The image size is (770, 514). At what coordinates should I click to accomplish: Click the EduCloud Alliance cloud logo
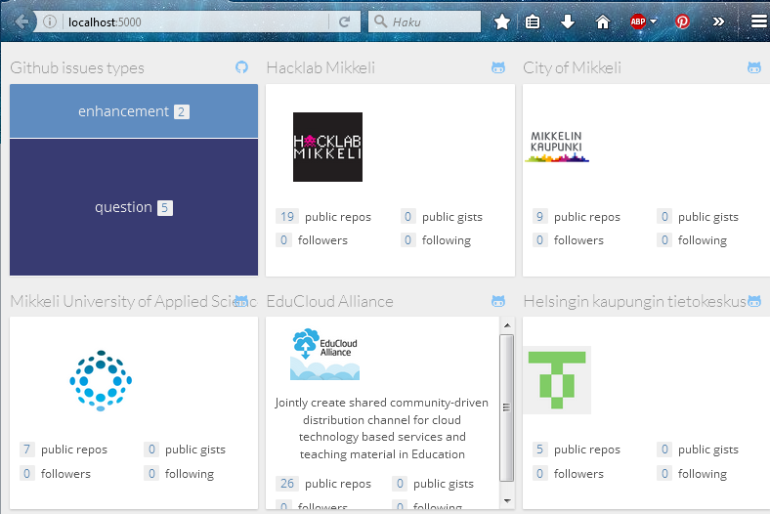point(324,354)
